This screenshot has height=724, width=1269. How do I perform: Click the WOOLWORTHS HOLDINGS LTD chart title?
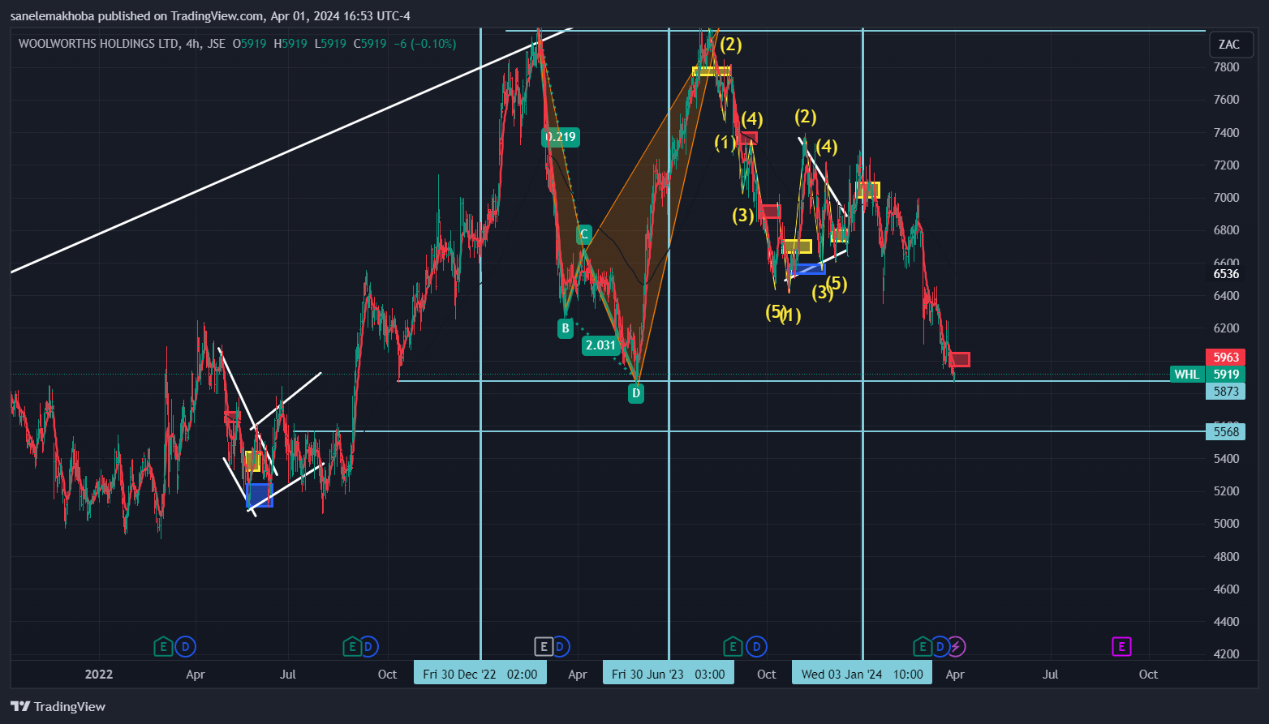98,44
